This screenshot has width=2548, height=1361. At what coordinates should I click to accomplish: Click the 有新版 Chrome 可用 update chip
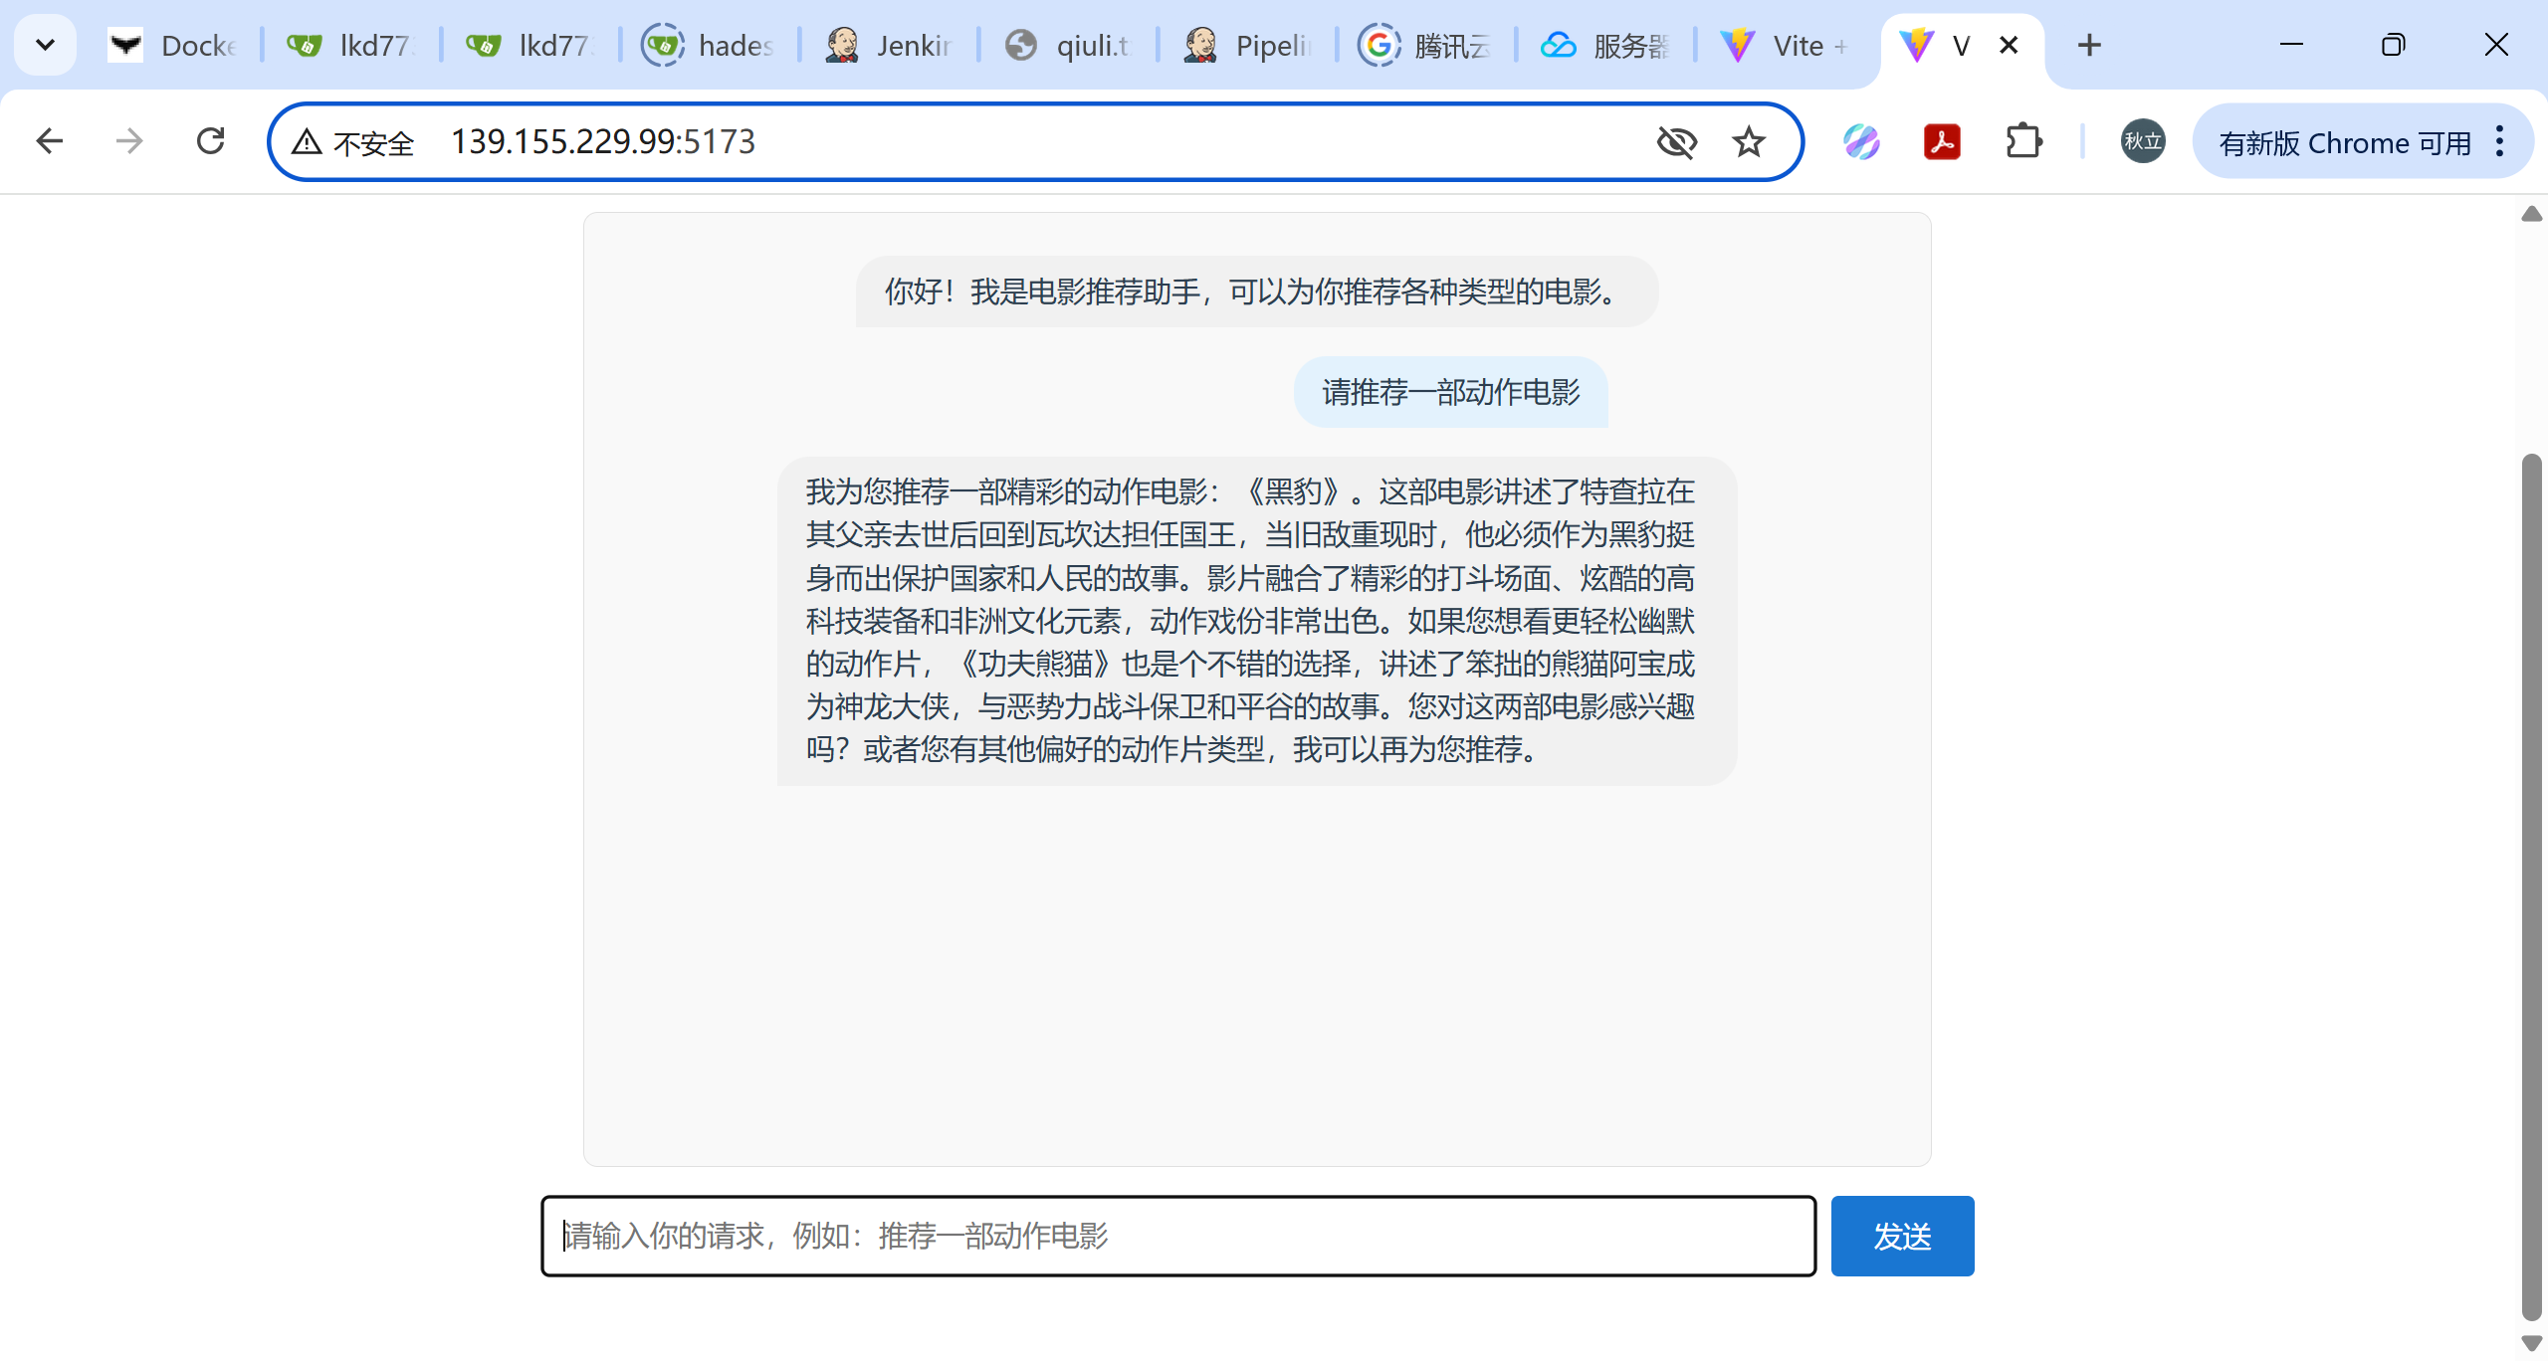tap(2344, 142)
